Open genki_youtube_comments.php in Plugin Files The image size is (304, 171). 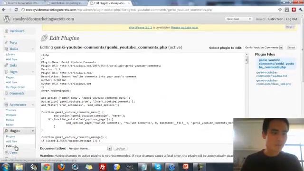click(x=276, y=64)
